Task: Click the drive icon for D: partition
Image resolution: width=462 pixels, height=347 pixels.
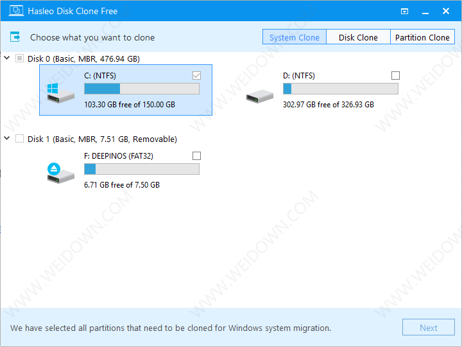Action: [260, 96]
